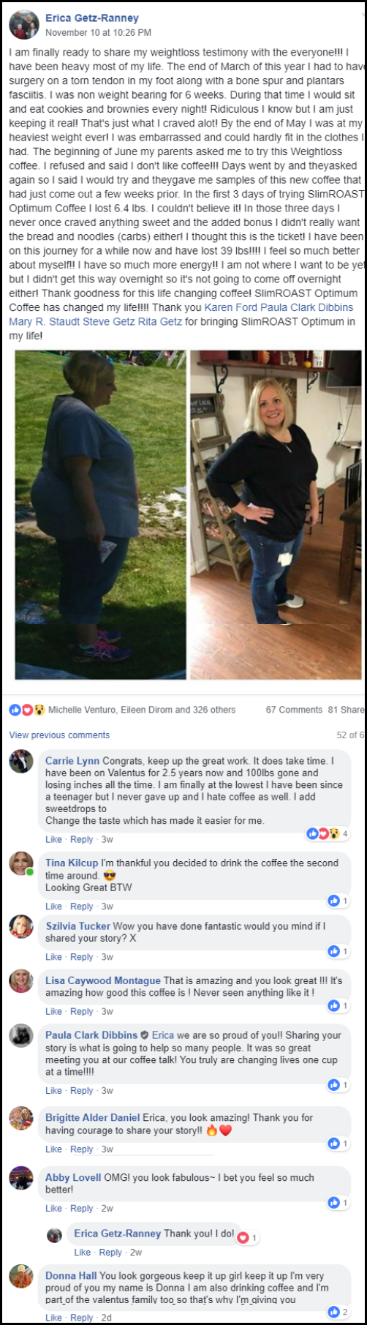Open Carrie Lynn's avatar
The width and height of the screenshot is (367, 1325).
(x=21, y=762)
